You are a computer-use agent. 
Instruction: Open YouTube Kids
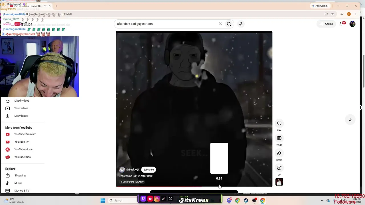click(x=23, y=157)
